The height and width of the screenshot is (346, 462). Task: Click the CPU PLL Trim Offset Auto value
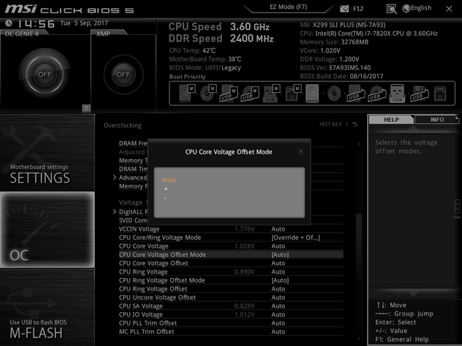pos(278,323)
